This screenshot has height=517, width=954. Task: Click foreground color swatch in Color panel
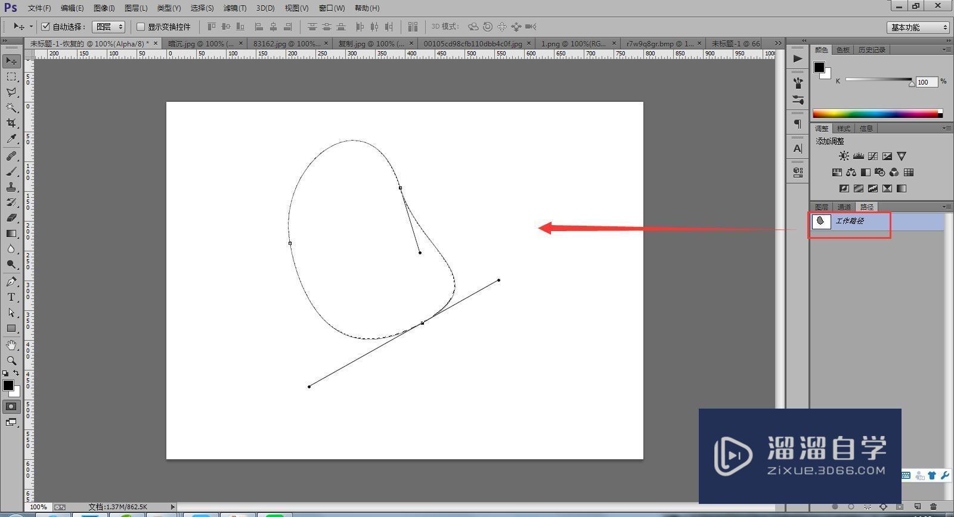[x=819, y=67]
